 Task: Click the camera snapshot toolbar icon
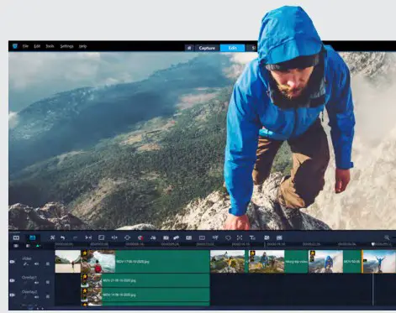pyautogui.click(x=166, y=237)
